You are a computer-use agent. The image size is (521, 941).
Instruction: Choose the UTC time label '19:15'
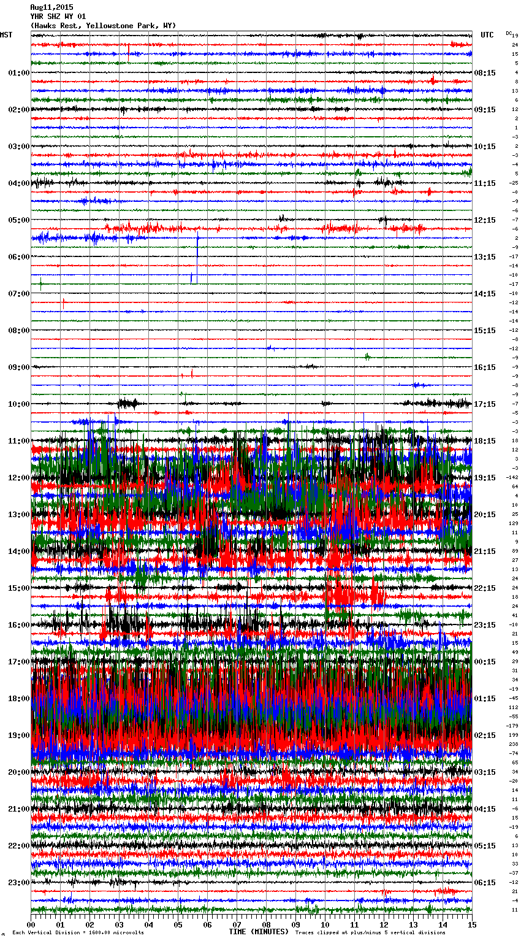point(485,478)
